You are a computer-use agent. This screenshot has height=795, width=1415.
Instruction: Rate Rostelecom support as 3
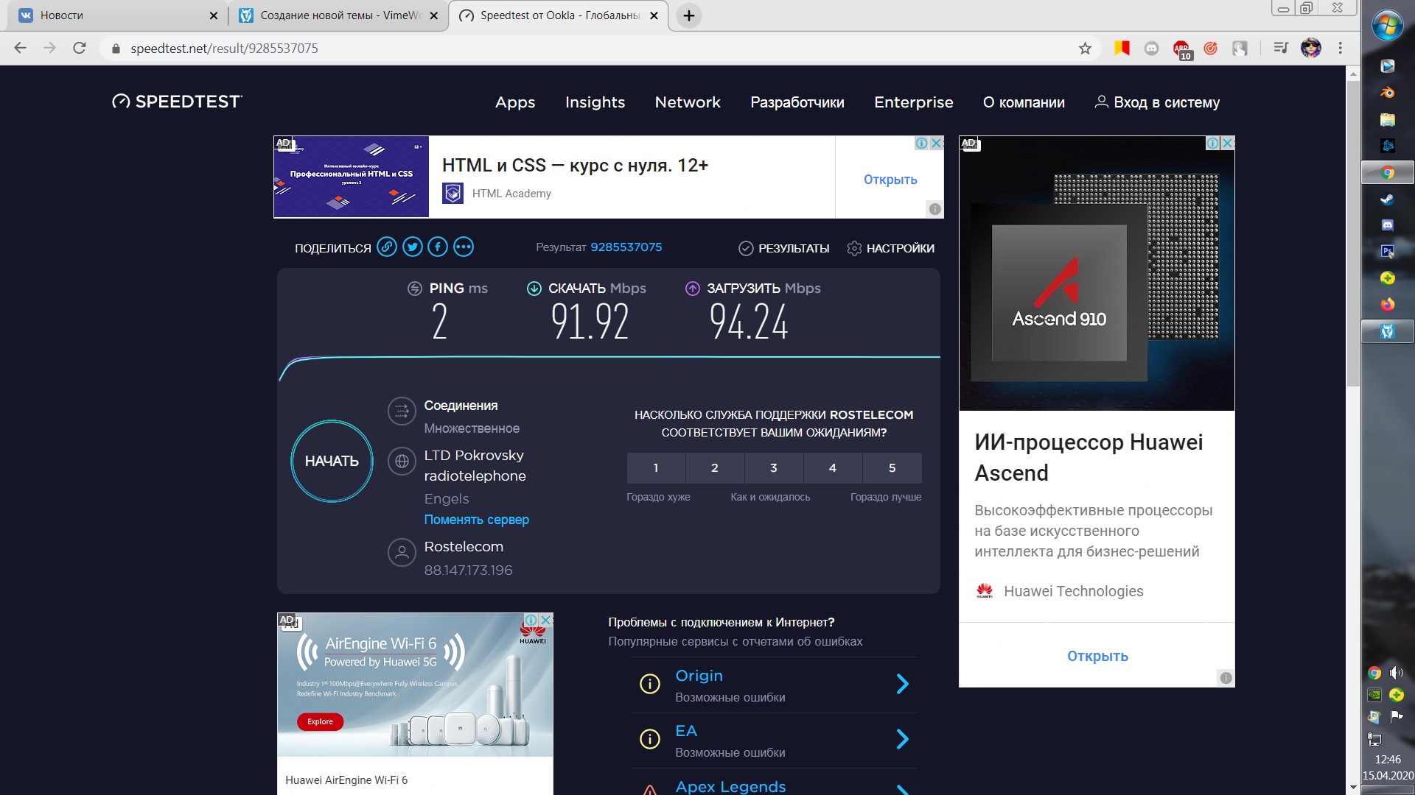coord(774,468)
